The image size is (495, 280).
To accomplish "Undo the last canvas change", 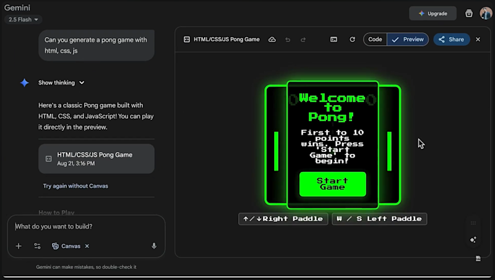I will point(288,40).
